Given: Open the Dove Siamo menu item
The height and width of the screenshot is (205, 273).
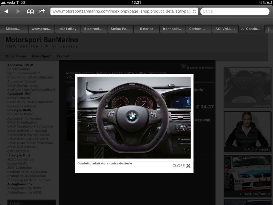Looking at the screenshot, I should [16, 56].
